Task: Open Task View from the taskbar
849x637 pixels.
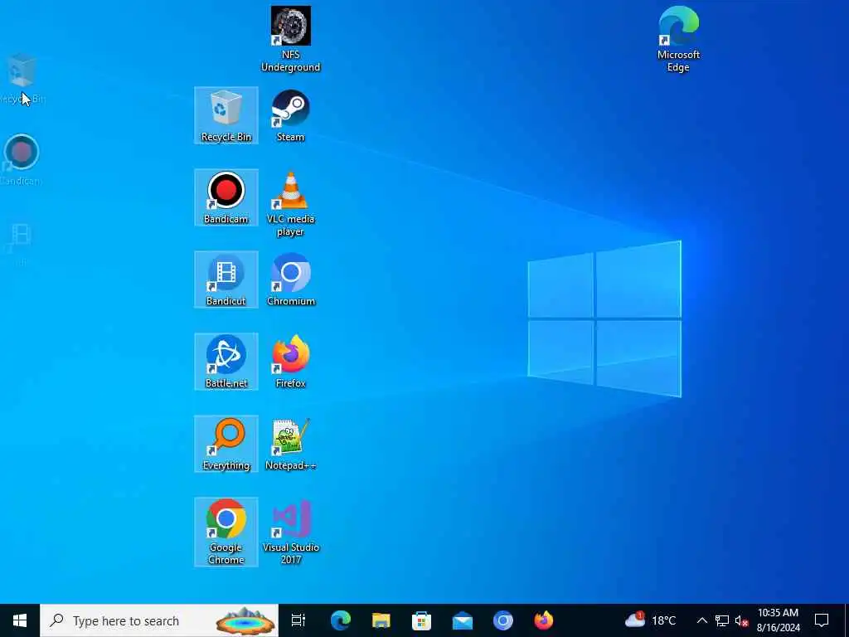Action: pos(298,620)
